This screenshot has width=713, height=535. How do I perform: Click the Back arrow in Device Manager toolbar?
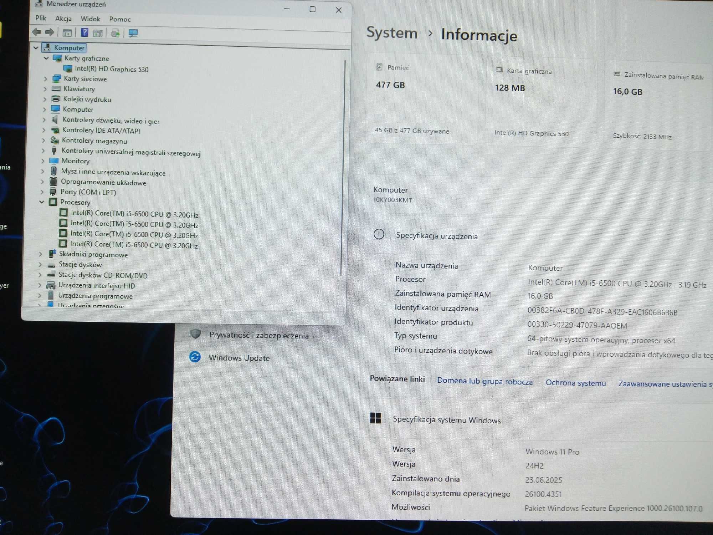click(x=36, y=32)
